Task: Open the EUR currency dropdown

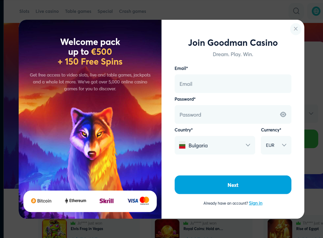Action: (x=276, y=145)
